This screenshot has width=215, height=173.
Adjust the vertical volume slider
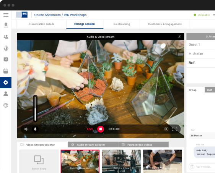(x=35, y=108)
